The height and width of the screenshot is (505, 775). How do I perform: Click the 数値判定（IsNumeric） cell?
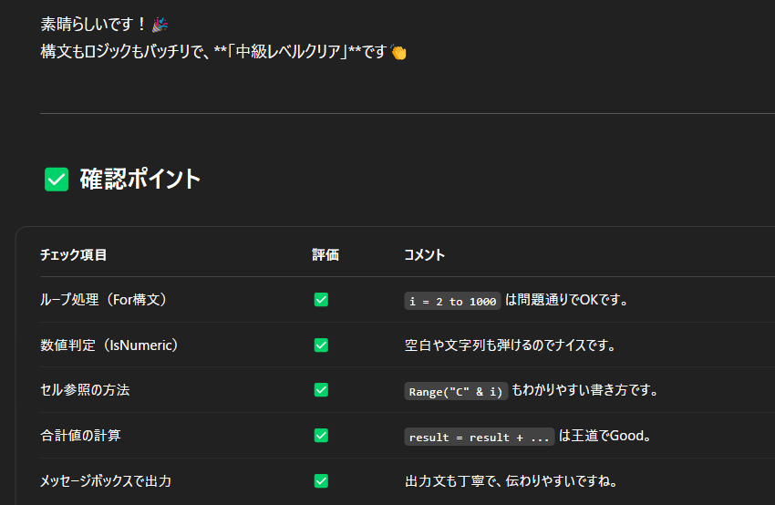pyautogui.click(x=109, y=345)
